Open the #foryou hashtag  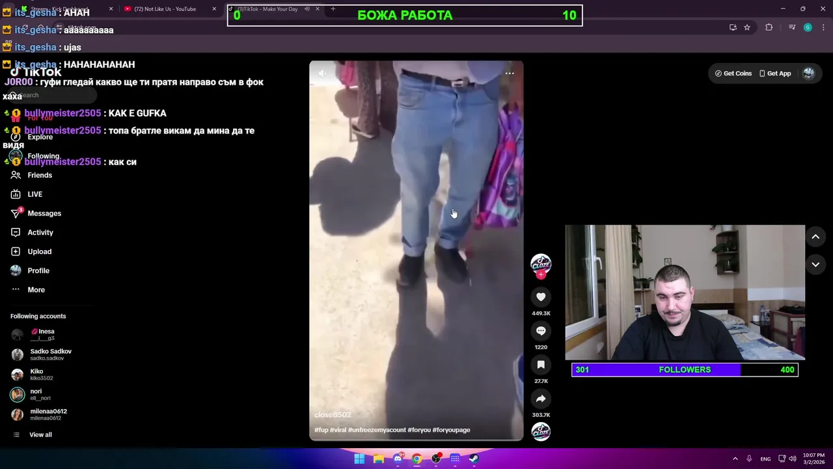[x=419, y=430]
